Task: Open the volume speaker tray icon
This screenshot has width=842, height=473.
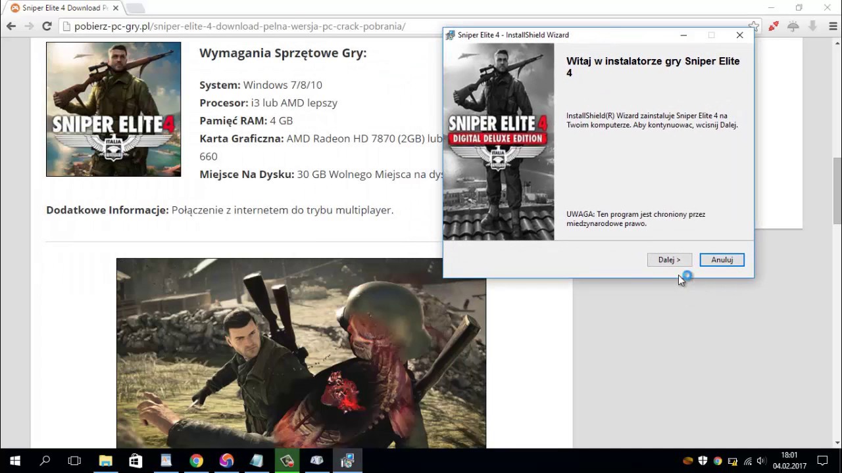Action: pyautogui.click(x=761, y=461)
